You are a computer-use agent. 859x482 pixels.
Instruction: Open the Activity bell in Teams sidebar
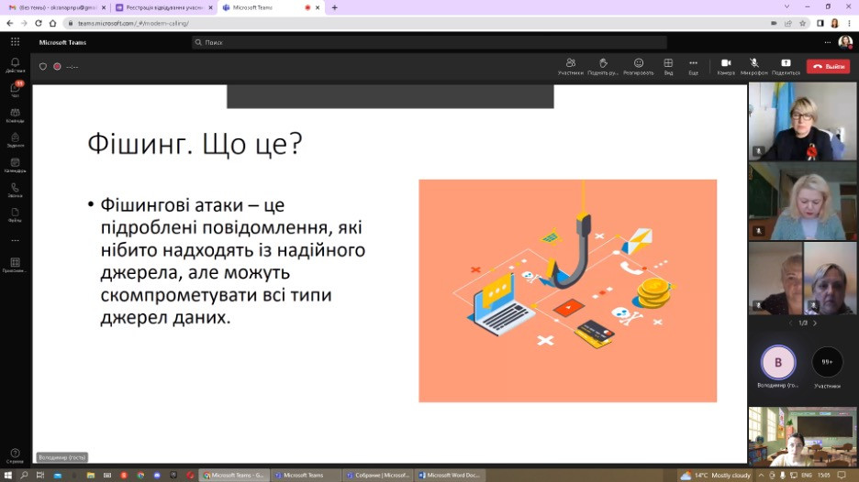coord(15,65)
